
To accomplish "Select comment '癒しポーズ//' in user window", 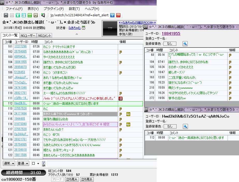I will point(177,72).
